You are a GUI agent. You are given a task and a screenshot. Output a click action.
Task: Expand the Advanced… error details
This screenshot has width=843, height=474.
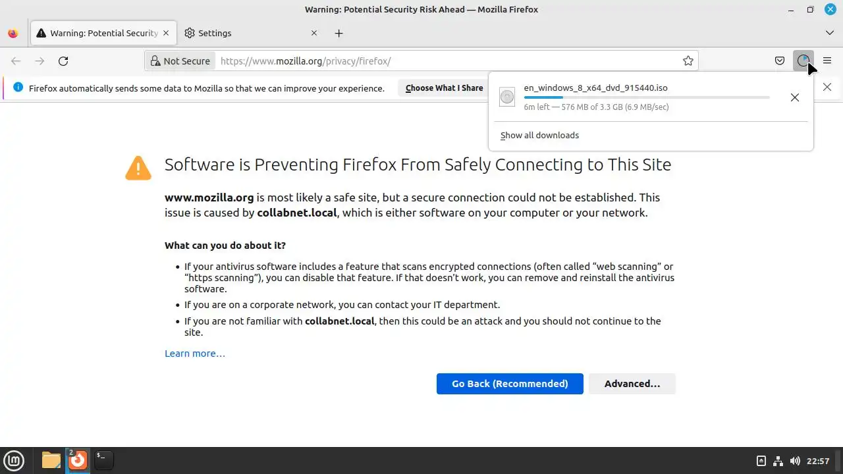coord(632,384)
